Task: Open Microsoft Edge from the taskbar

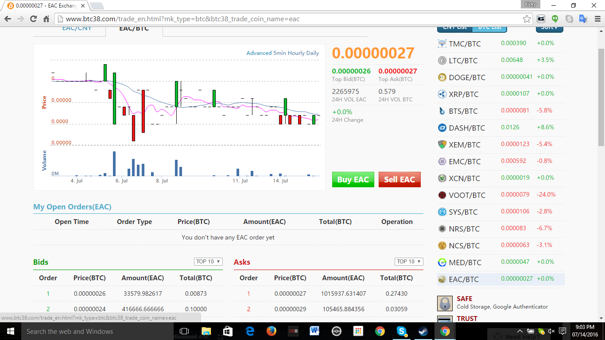Action: pos(250,331)
